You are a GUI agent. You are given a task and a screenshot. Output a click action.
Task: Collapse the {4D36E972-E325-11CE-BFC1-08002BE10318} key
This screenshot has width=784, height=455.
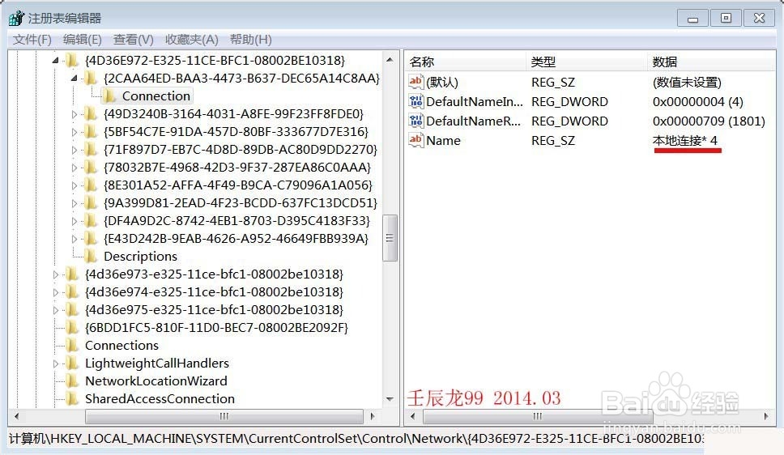click(56, 61)
